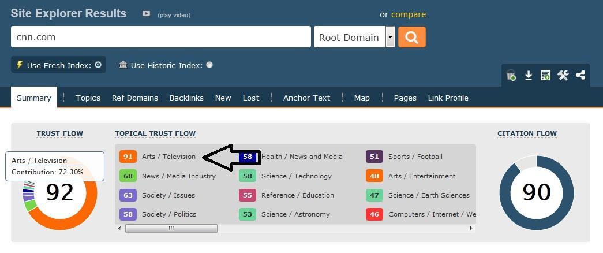The height and width of the screenshot is (253, 603).
Task: Click the Arts / Entertainment text
Action: pos(421,176)
